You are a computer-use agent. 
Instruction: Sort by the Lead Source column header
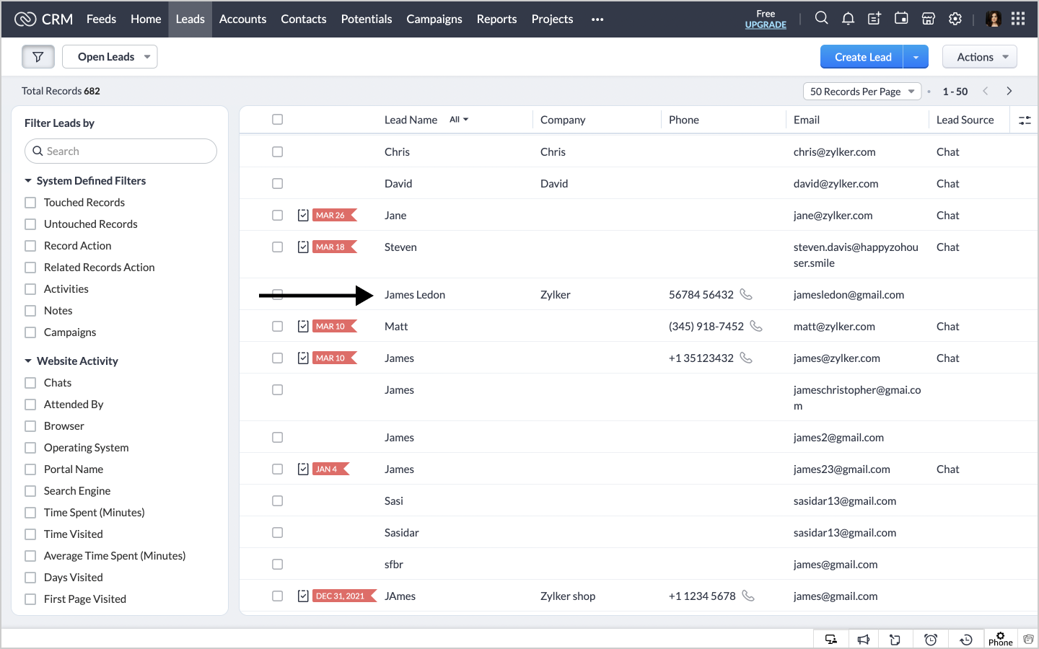coord(965,120)
